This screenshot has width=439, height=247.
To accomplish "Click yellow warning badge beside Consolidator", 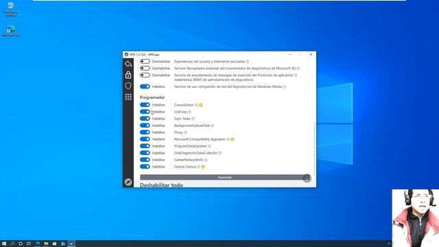I will [201, 105].
